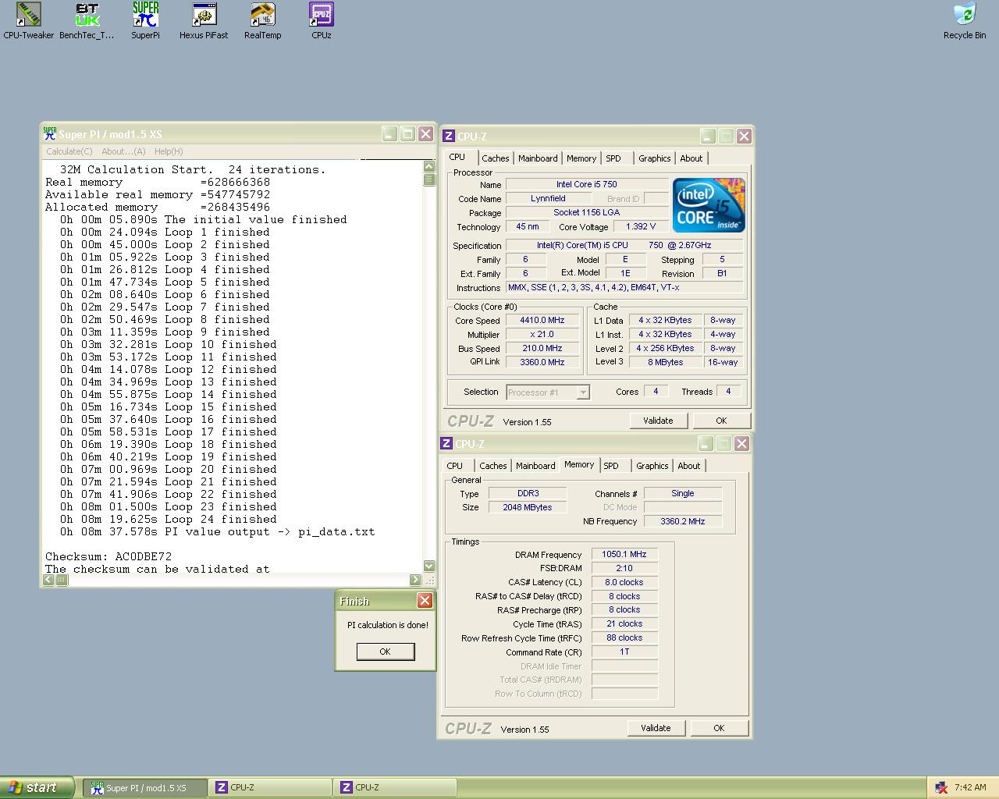Open the CPUz desktop shortcut
Viewport: 999px width, 799px height.
point(321,15)
